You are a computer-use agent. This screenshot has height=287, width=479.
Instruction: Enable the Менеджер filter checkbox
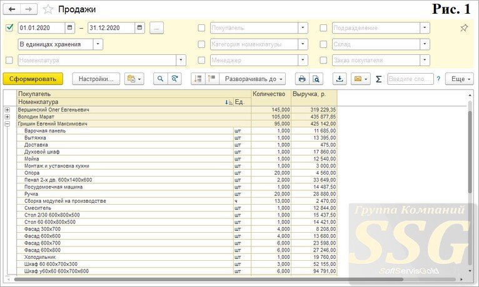[x=201, y=60]
